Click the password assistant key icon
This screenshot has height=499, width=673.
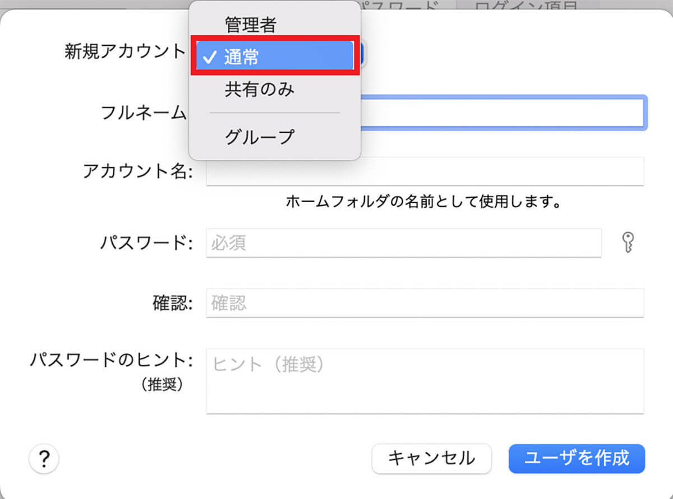coord(628,243)
